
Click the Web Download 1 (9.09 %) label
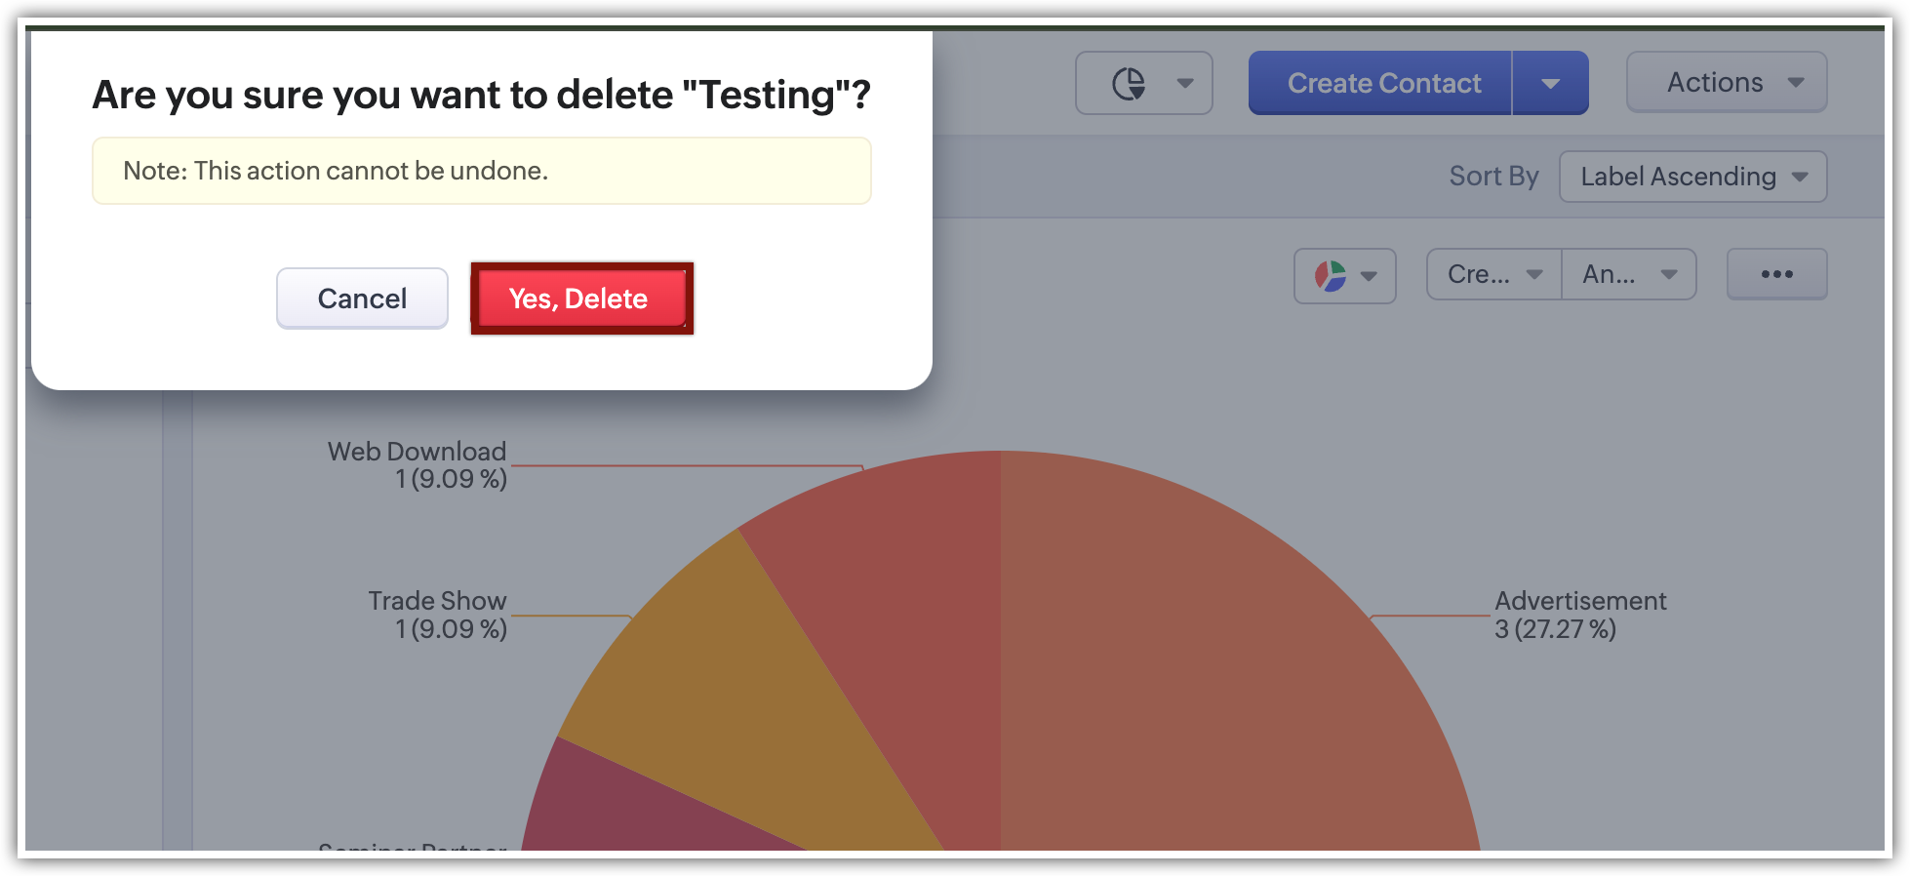[418, 465]
